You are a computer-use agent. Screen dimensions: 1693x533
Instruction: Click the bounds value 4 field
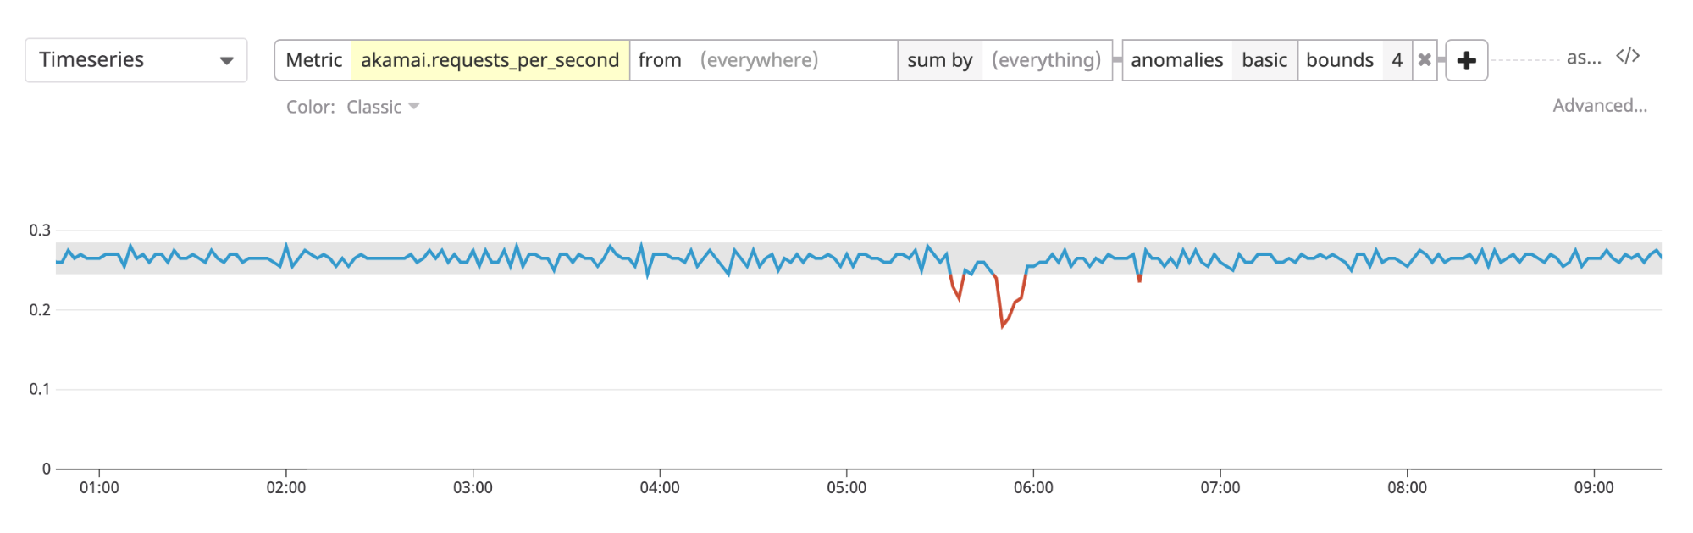pyautogui.click(x=1398, y=59)
